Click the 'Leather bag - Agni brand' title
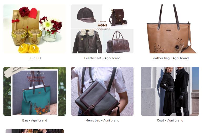This screenshot has width=205, height=133. [x=170, y=58]
